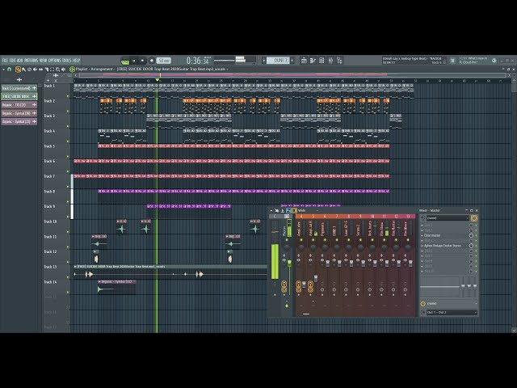Click the transport Record button

click(x=151, y=61)
